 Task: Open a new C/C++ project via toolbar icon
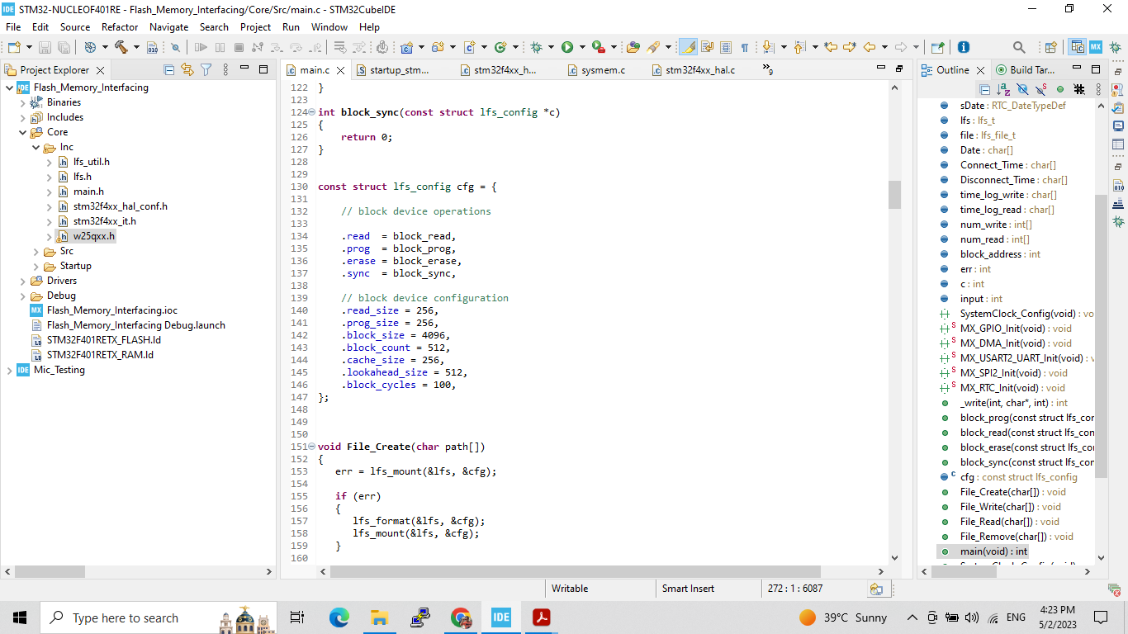click(406, 47)
